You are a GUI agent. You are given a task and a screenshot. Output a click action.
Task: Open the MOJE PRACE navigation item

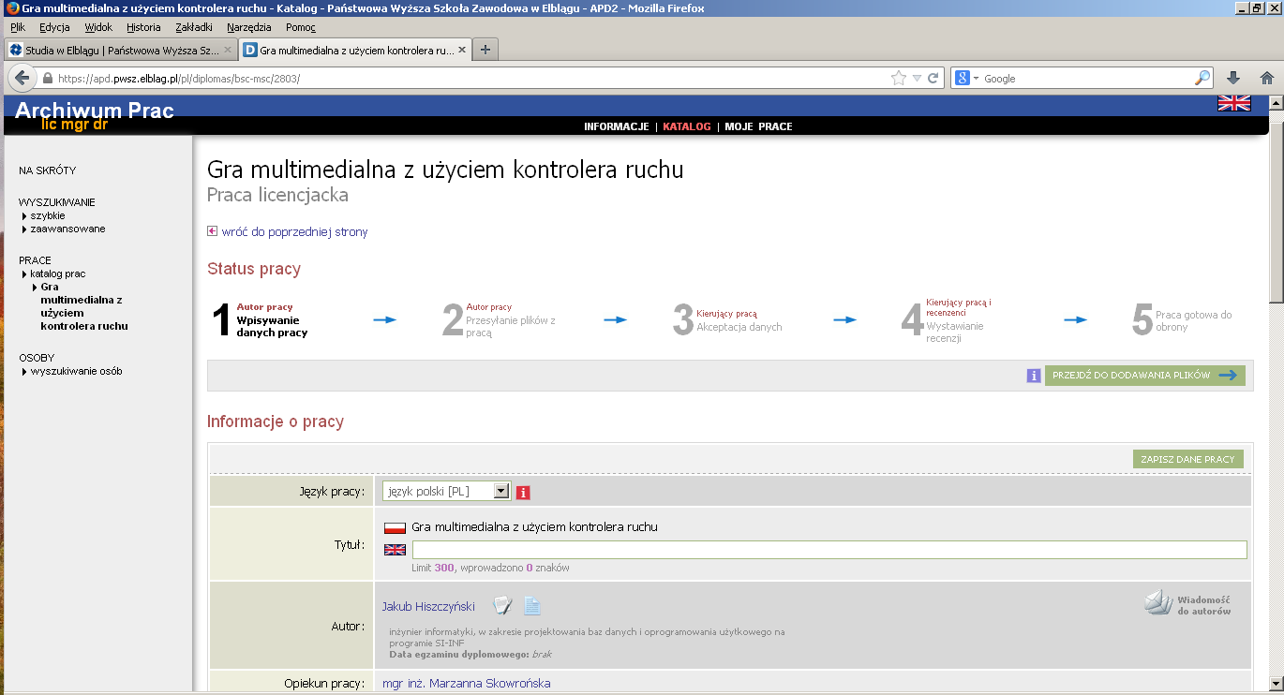click(758, 126)
